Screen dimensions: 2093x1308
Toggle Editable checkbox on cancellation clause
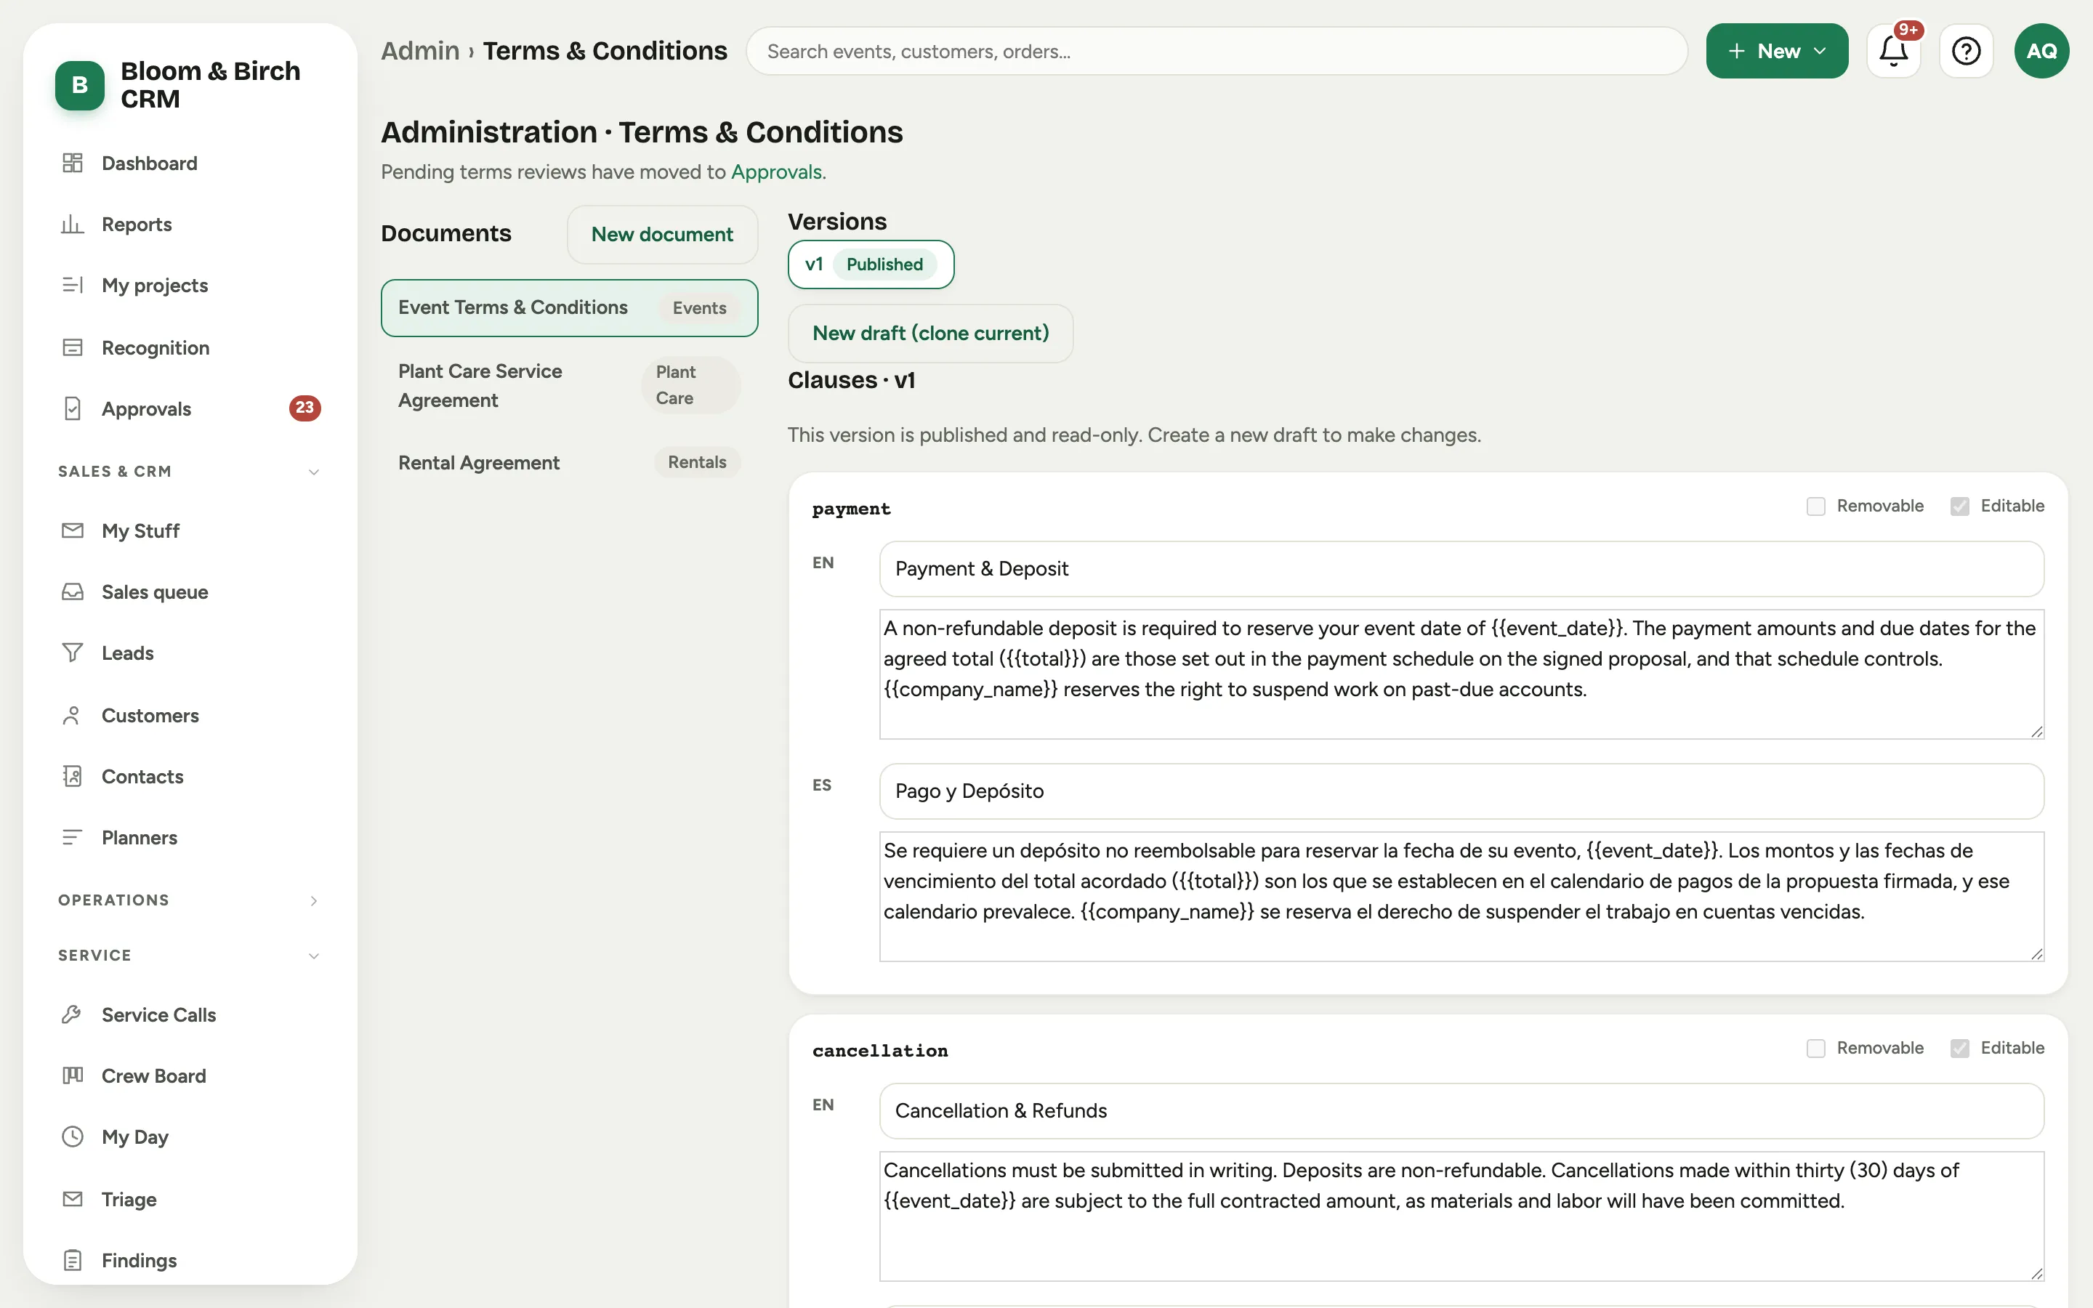[x=1959, y=1049]
